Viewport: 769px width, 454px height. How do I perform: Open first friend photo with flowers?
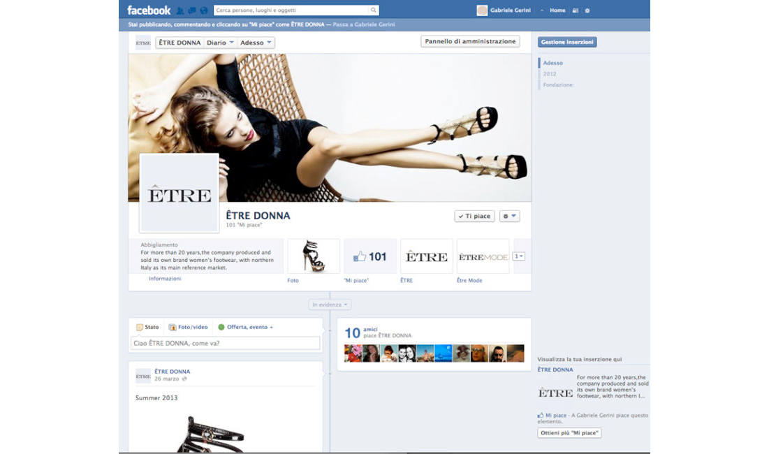[x=353, y=353]
